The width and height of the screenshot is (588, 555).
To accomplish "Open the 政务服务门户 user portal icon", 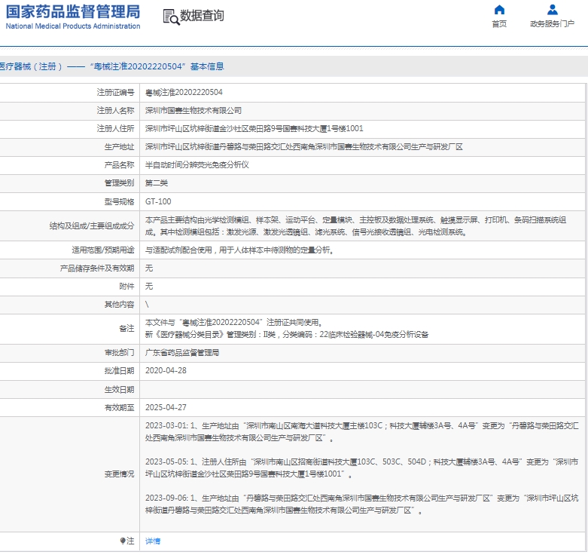I will tap(552, 9).
